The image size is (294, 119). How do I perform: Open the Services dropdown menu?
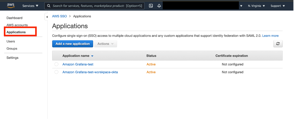[30, 6]
